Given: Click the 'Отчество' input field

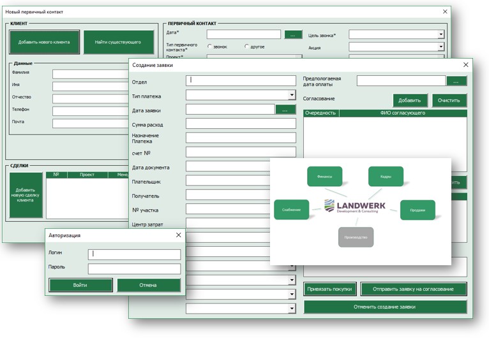Looking at the screenshot, I should click(x=91, y=99).
